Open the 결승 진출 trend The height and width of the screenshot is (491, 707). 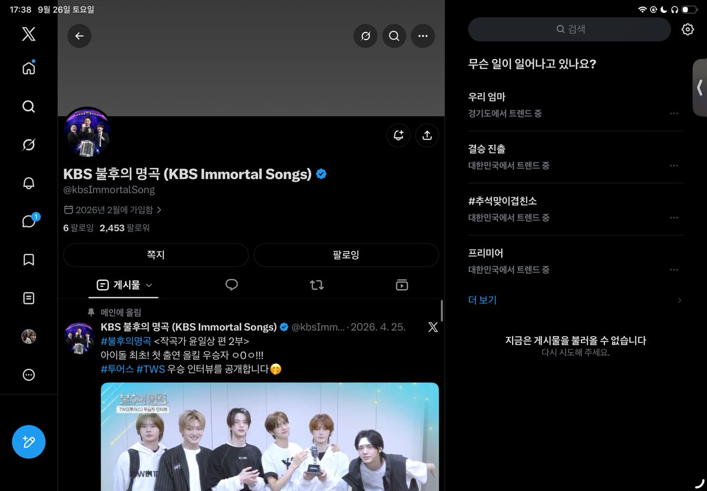(576, 157)
